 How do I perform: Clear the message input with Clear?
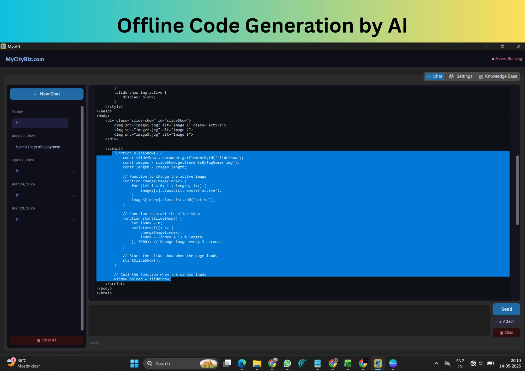click(506, 332)
